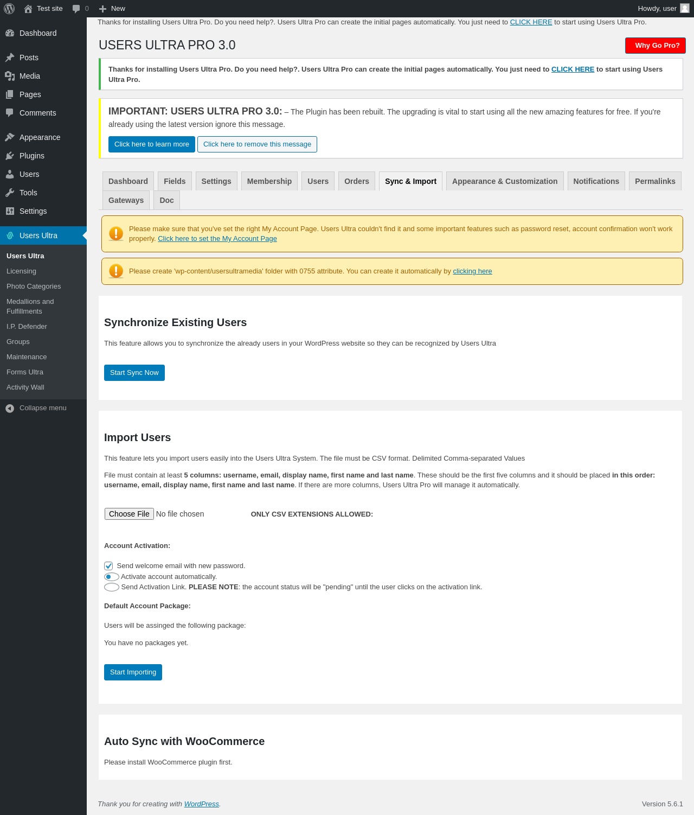Viewport: 694px width, 815px height.
Task: Open the Notifications tab
Action: (x=596, y=181)
